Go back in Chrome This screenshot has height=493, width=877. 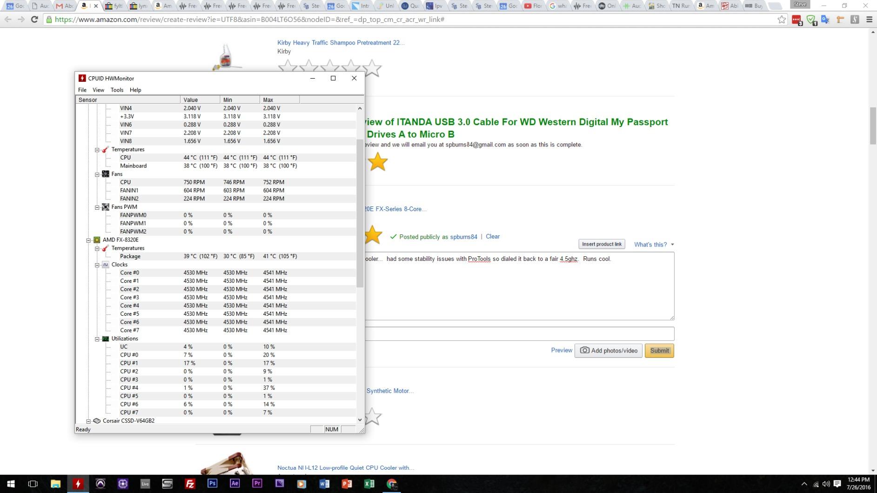click(8, 20)
